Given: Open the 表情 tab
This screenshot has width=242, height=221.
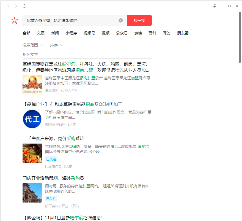Looking at the screenshot, I should [x=138, y=33].
